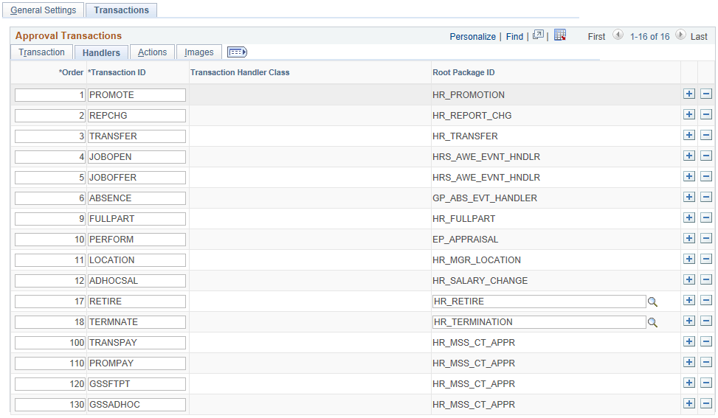
Task: Add a row after the PERFORM transaction
Action: (688, 238)
